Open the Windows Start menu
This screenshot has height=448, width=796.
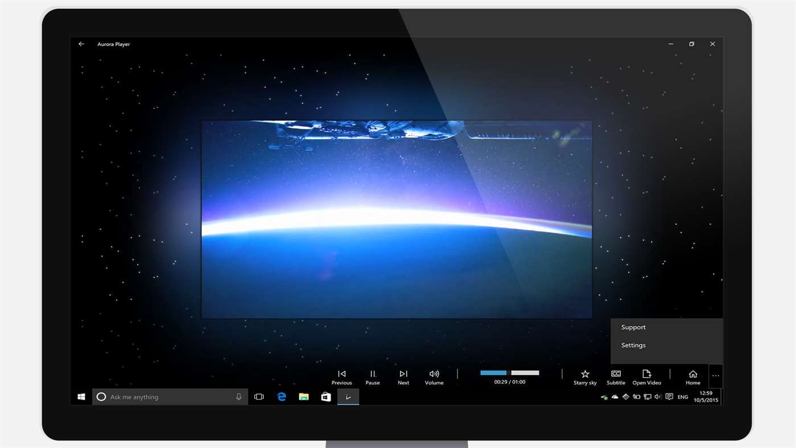tap(81, 397)
